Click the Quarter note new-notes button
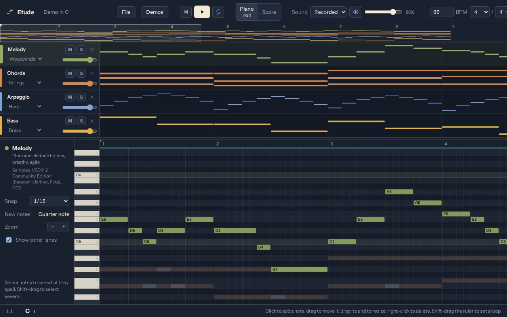The height and width of the screenshot is (317, 507). click(54, 214)
